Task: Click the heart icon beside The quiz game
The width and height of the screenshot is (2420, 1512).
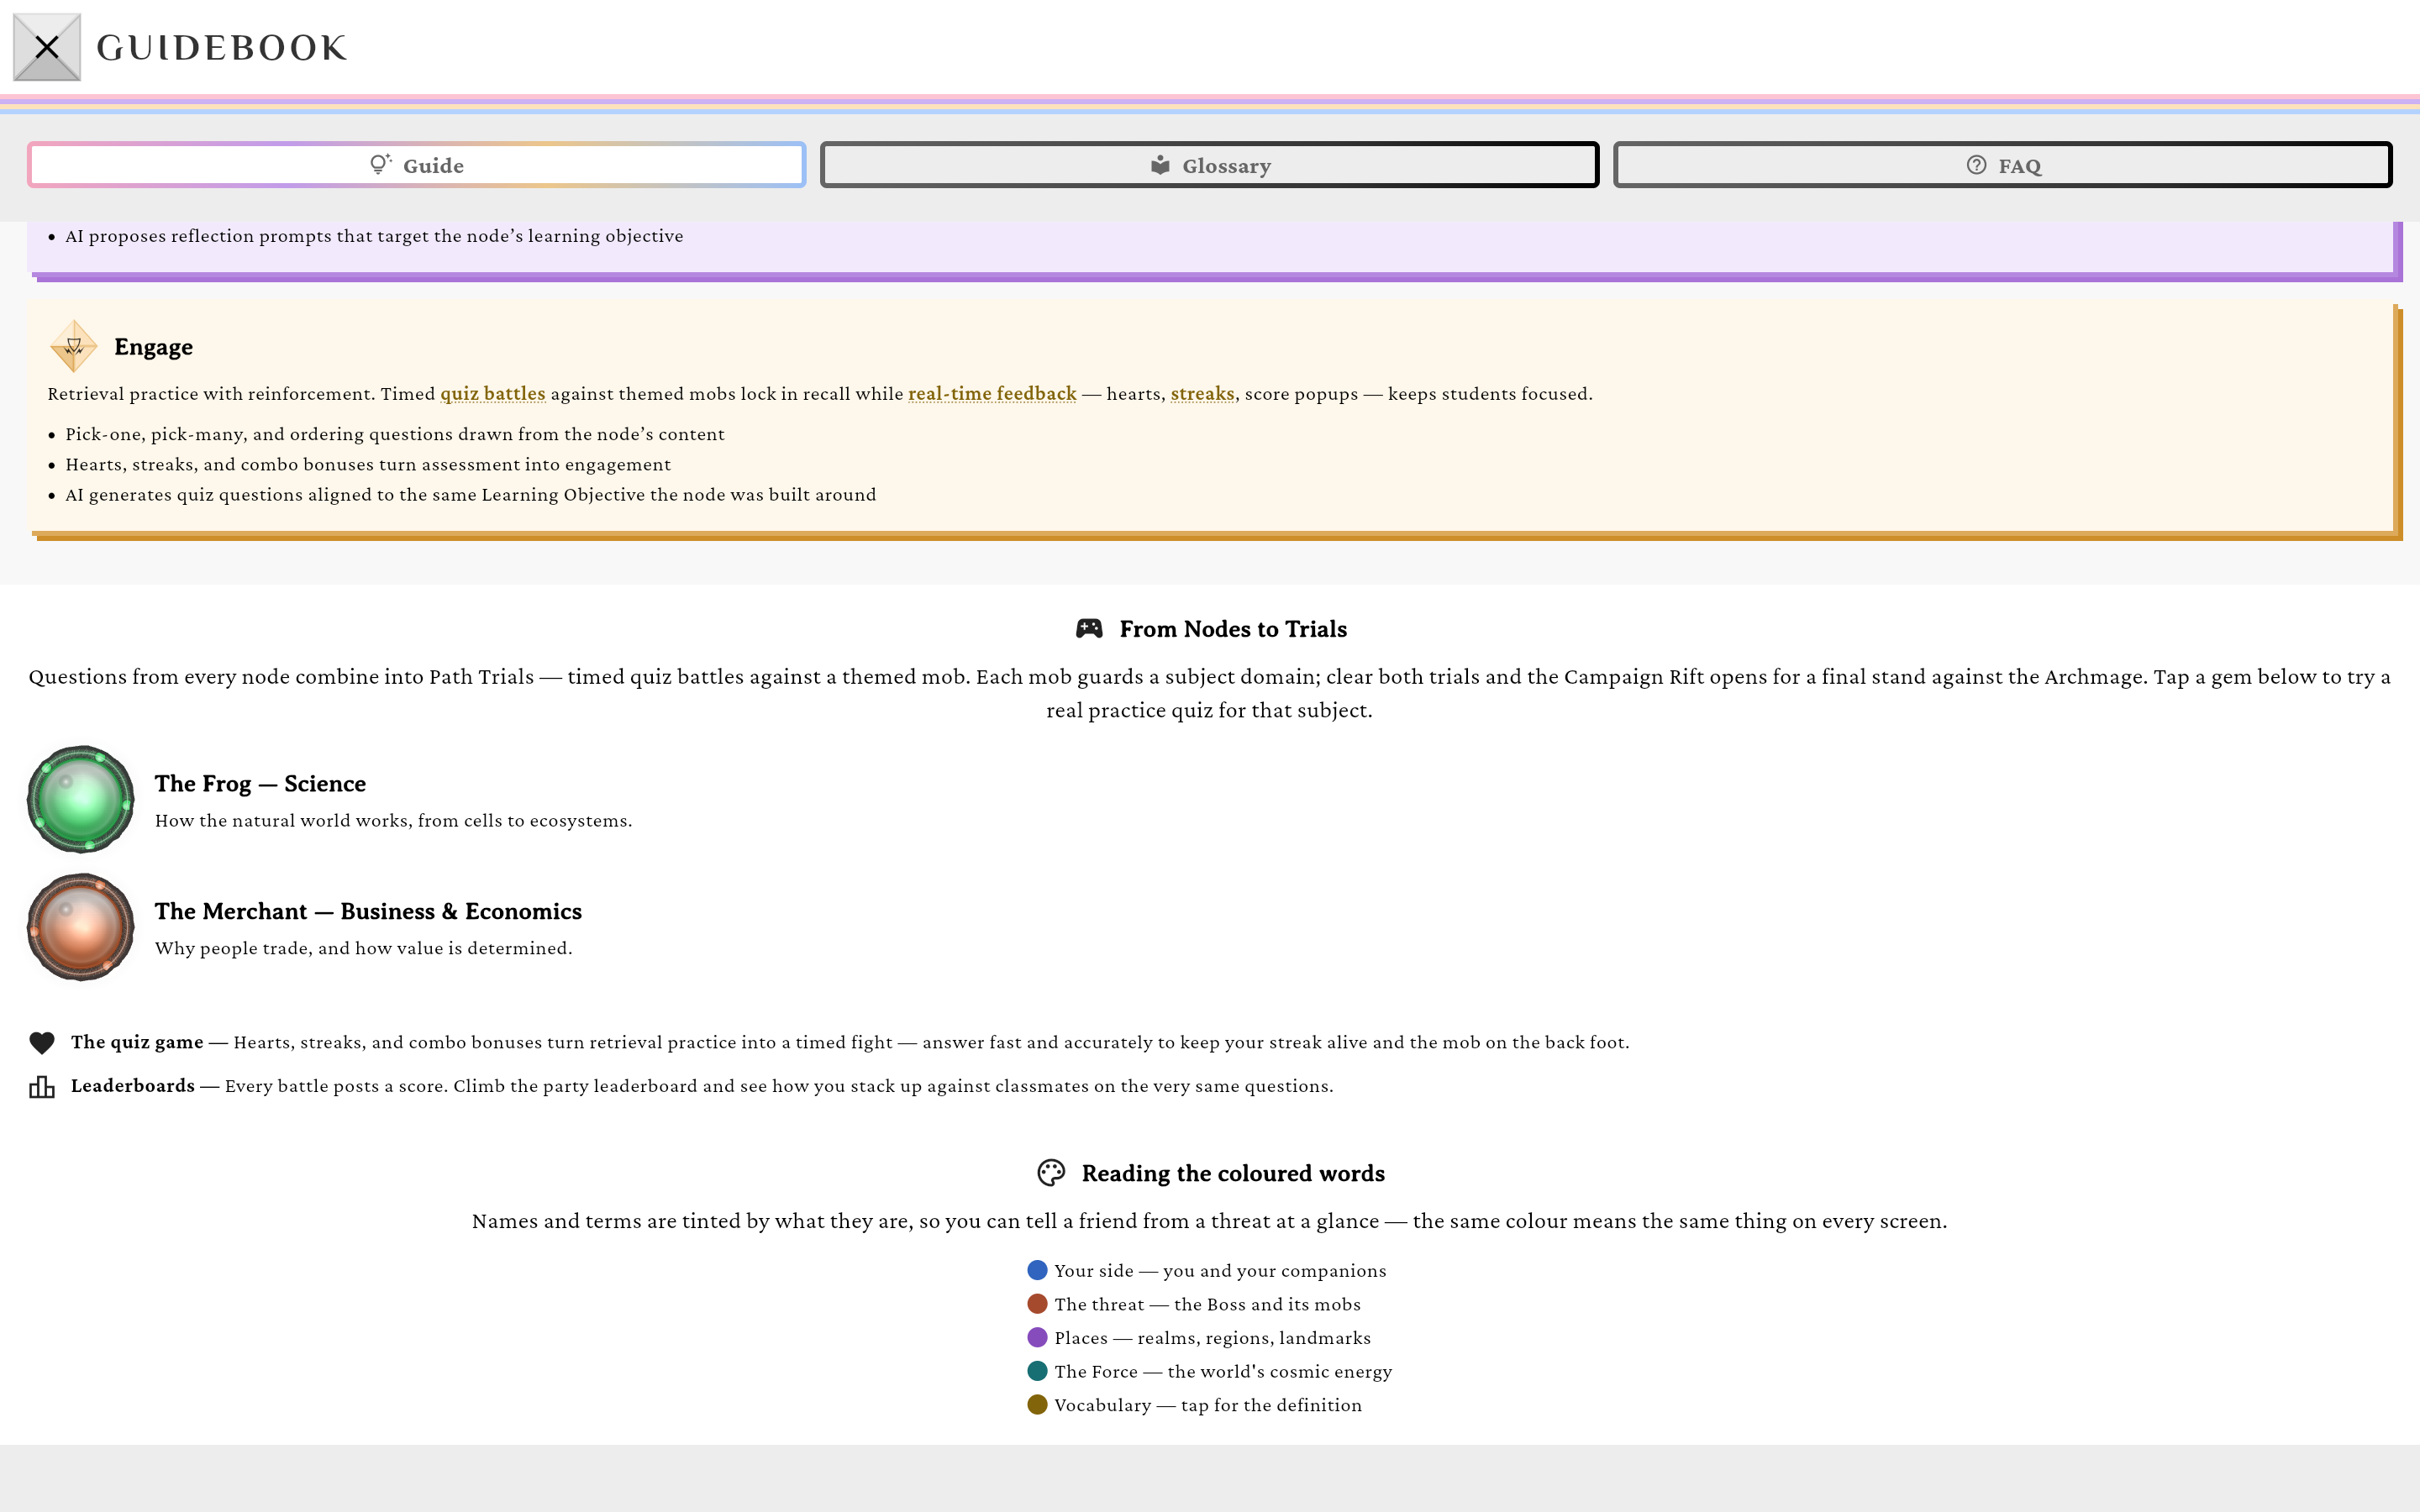Action: click(x=42, y=1043)
